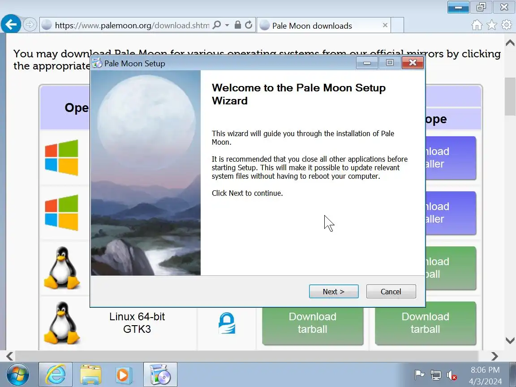Minimize the Internet Explorer window
Viewport: 516px width, 387px height.
tap(458, 7)
